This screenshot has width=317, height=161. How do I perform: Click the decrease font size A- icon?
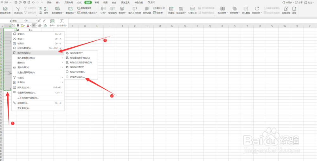pyautogui.click(x=44, y=21)
